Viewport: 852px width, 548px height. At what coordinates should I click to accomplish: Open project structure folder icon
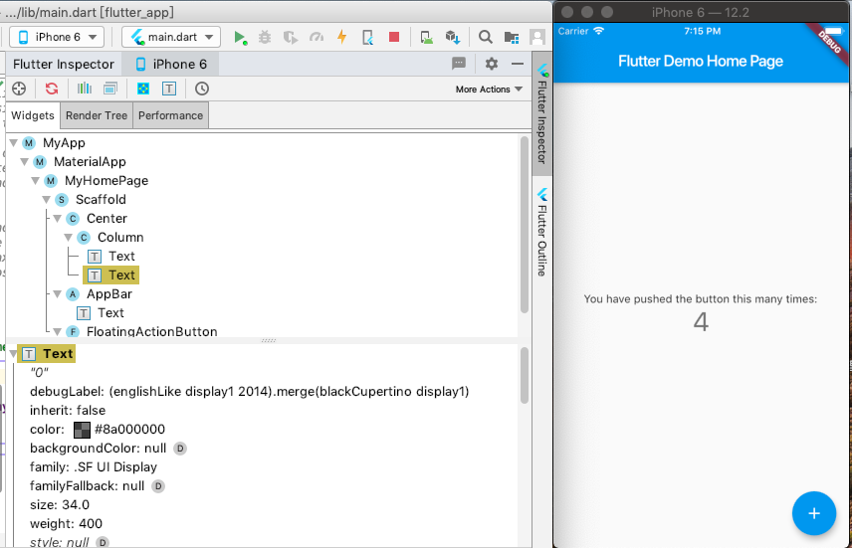coord(512,37)
